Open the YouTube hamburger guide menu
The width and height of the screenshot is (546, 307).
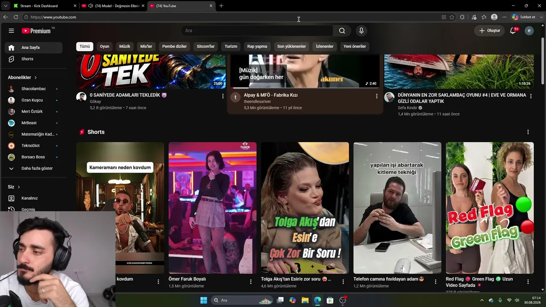point(12,31)
